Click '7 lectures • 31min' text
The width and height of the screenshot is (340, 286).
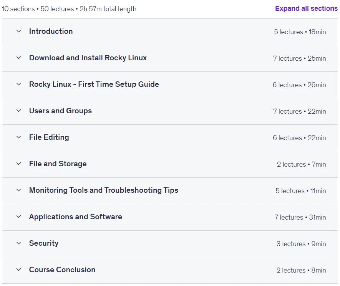(300, 217)
